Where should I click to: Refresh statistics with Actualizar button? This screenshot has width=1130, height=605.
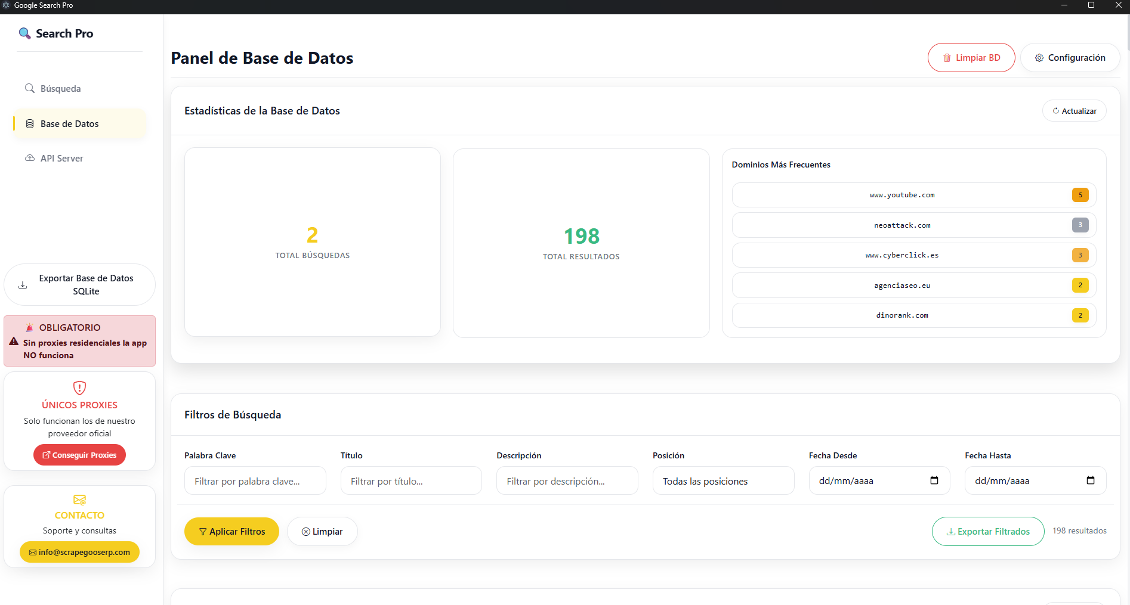tap(1074, 111)
